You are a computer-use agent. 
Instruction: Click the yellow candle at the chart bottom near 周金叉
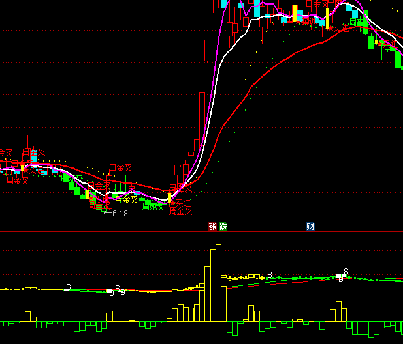point(169,197)
